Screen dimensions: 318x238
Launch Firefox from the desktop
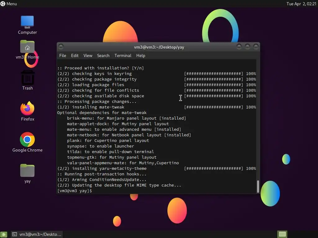(x=27, y=111)
